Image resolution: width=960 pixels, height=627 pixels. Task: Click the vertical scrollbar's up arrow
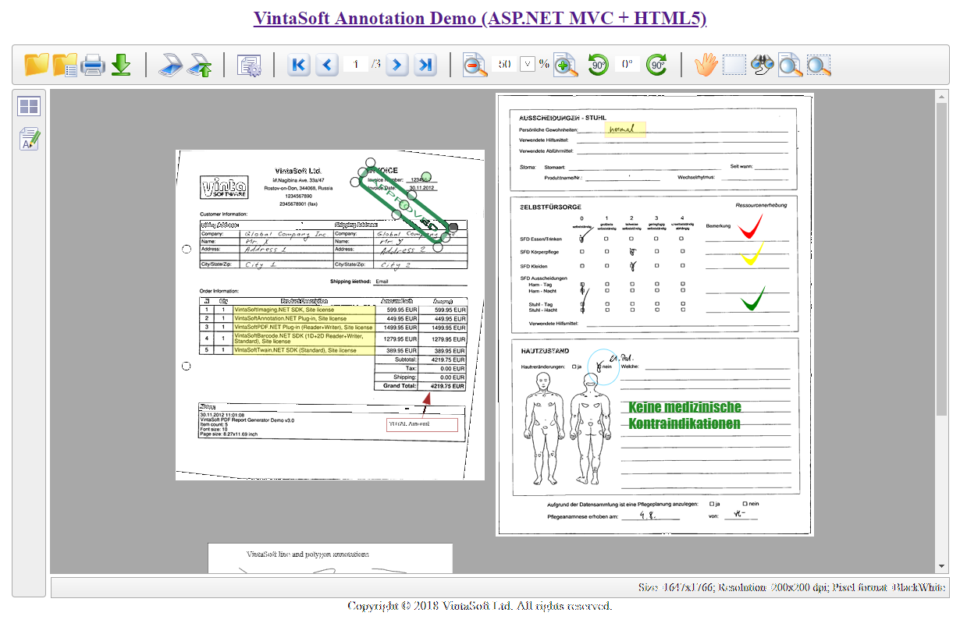pyautogui.click(x=942, y=97)
